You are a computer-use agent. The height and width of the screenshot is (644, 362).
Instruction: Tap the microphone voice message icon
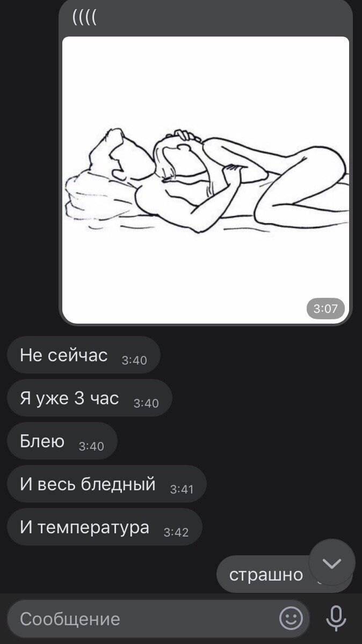(x=336, y=618)
